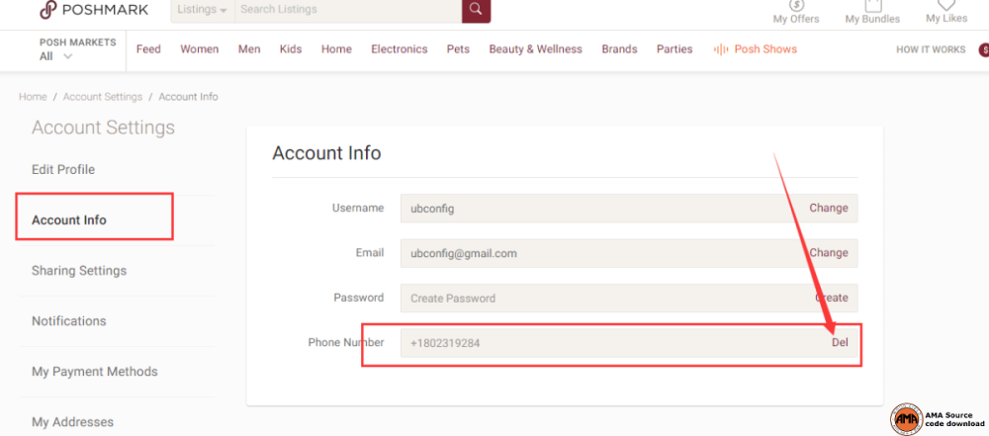989x436 pixels.
Task: Click Home in the breadcrumb
Action: 33,97
